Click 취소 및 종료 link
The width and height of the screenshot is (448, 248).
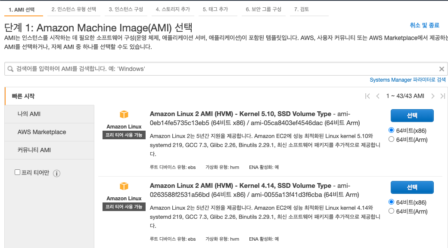click(x=424, y=25)
